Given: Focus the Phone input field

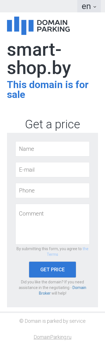Looking at the screenshot, I should pyautogui.click(x=52, y=191).
